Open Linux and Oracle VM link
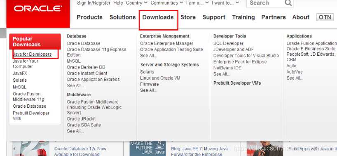Image resolution: width=337 pixels, height=156 pixels. 160,78
